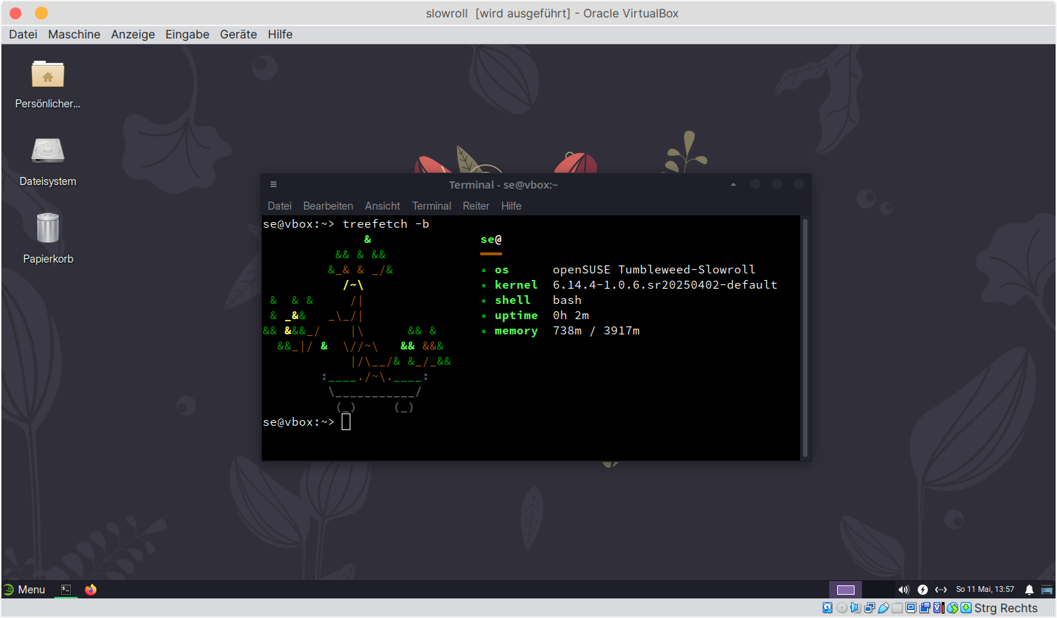
Task: Open VirtualBox shared folders indicator
Action: 897,608
